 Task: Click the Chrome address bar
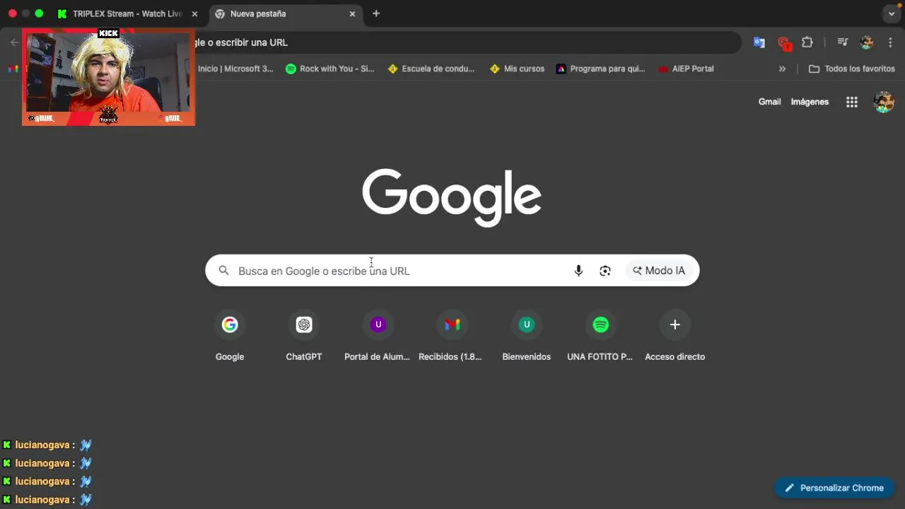click(x=467, y=42)
